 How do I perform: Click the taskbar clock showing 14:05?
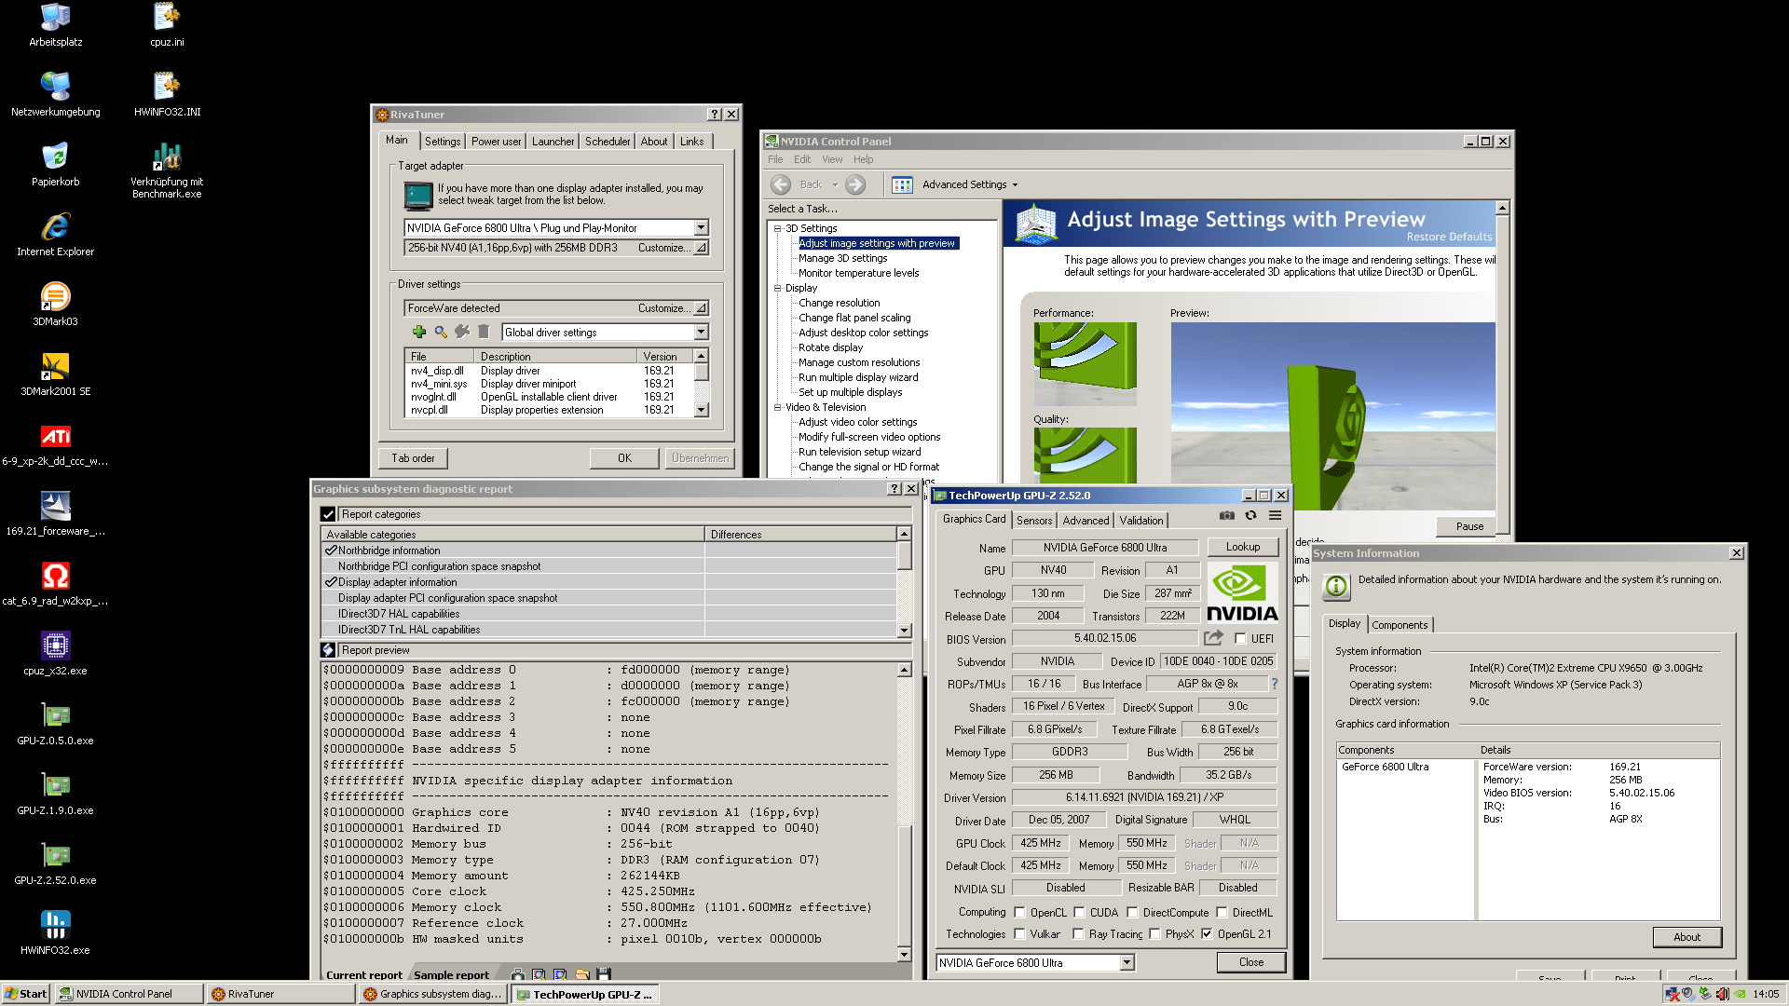tap(1766, 994)
